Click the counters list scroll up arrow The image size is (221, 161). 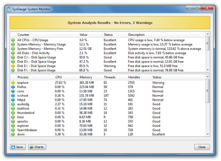point(208,34)
